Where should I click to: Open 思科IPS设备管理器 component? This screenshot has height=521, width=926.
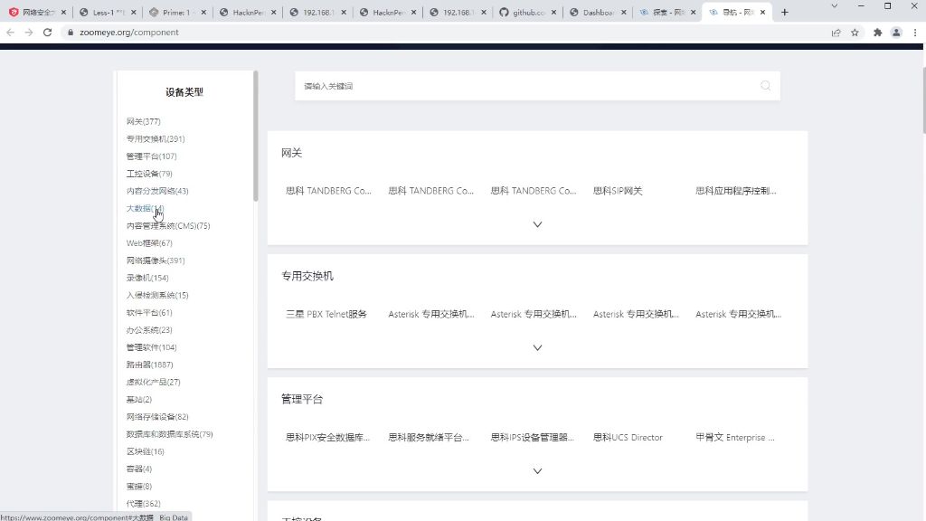[533, 438]
